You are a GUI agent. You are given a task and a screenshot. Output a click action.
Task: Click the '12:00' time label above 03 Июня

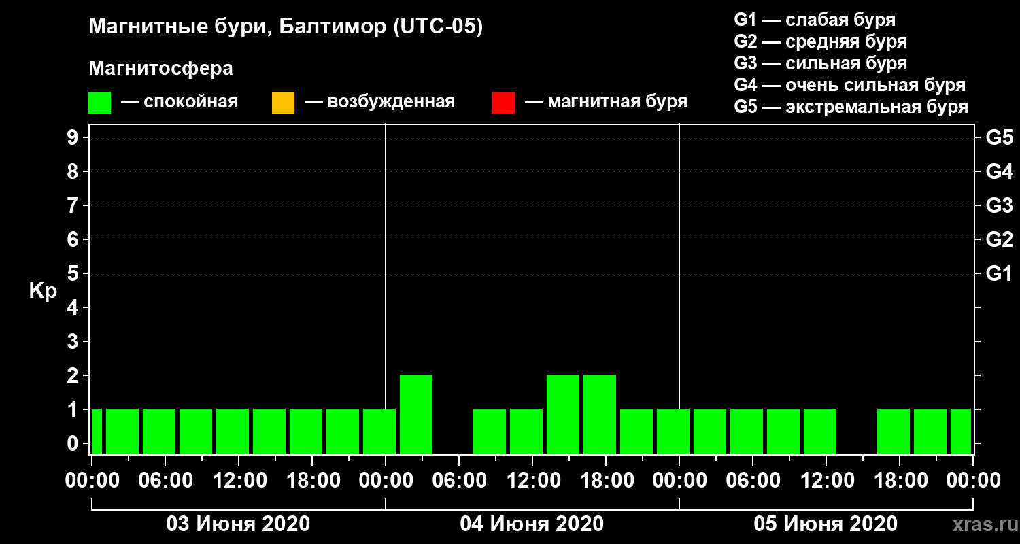point(239,480)
